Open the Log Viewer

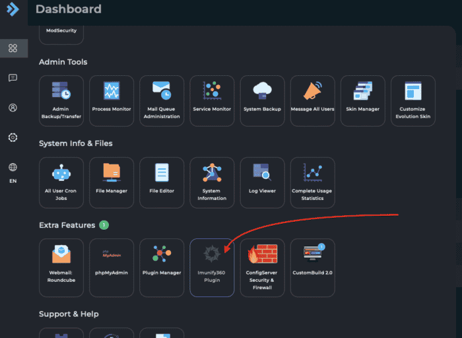(x=262, y=182)
